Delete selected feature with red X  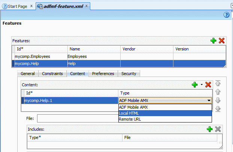[x=222, y=40]
